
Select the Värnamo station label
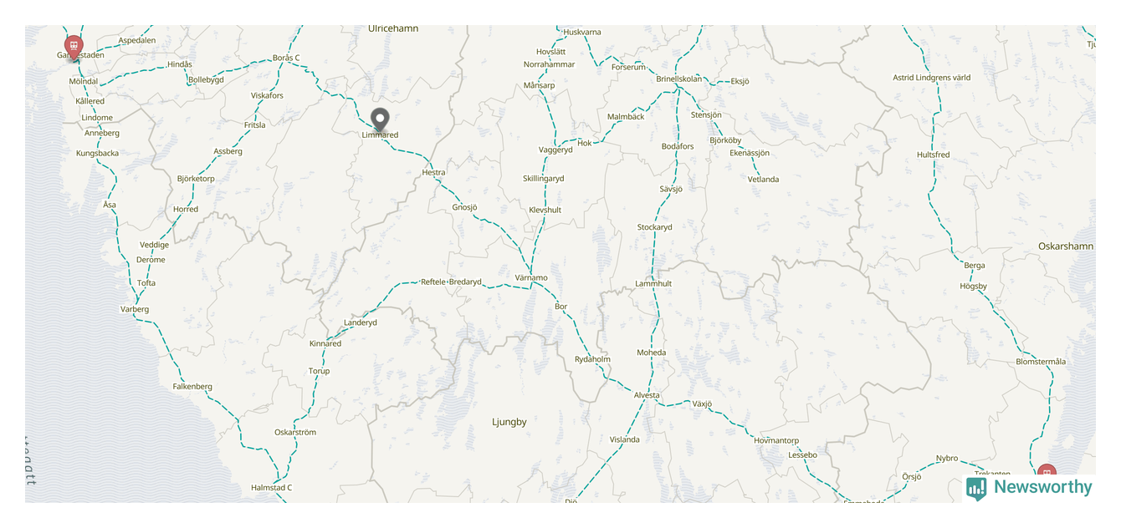(x=531, y=277)
